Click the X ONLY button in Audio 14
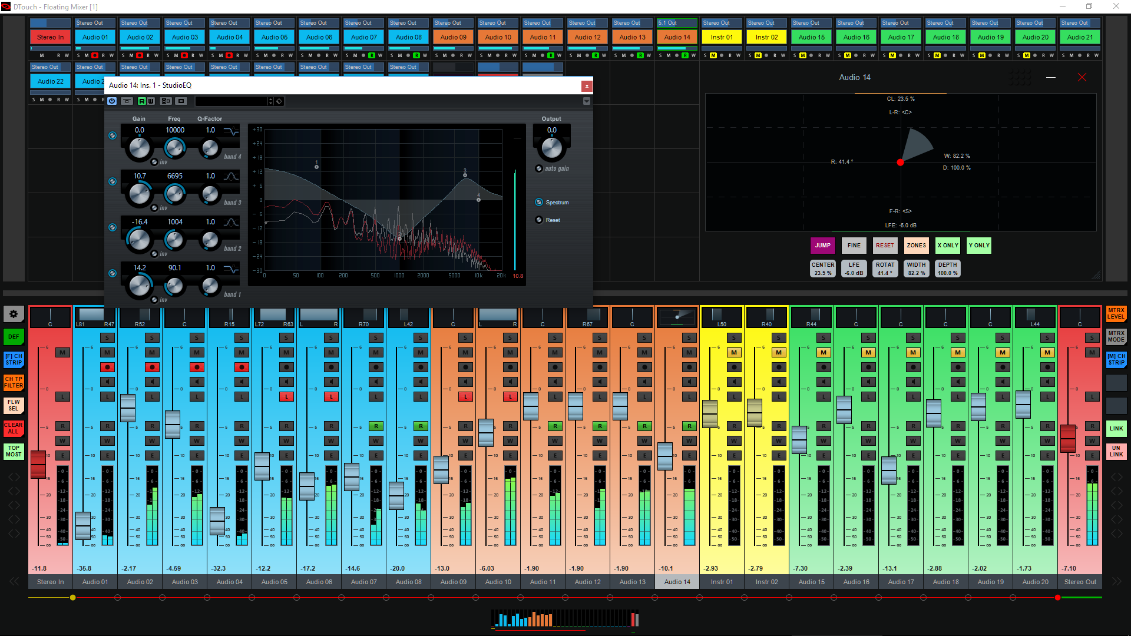This screenshot has width=1131, height=636. coord(948,244)
